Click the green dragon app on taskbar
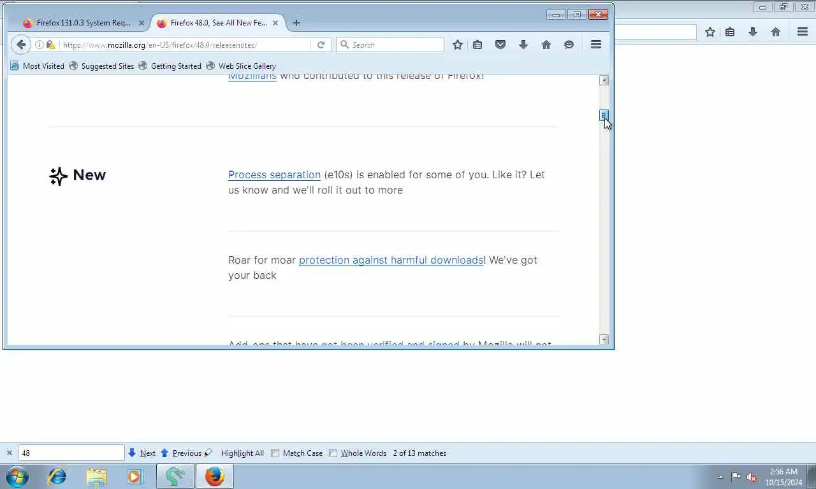Screen dimensions: 816x489 pos(175,476)
